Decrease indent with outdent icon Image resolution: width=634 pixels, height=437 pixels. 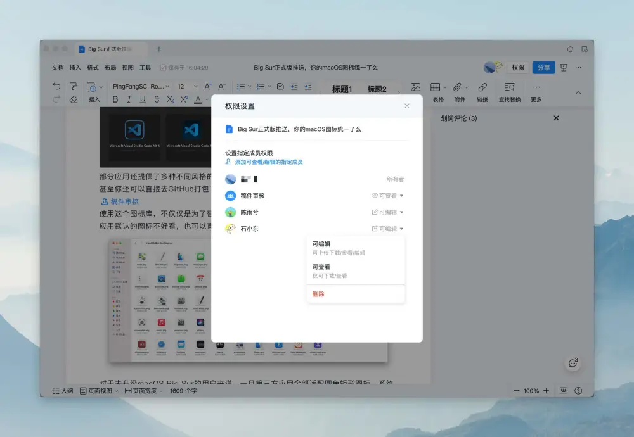(x=294, y=86)
